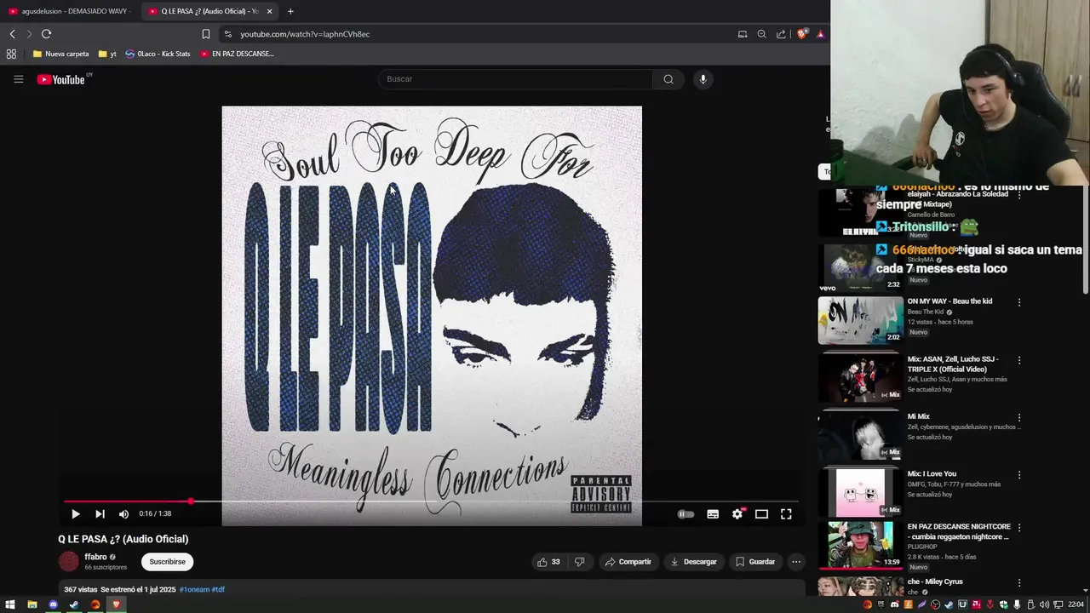
Task: Mute the video volume
Action: [x=123, y=513]
